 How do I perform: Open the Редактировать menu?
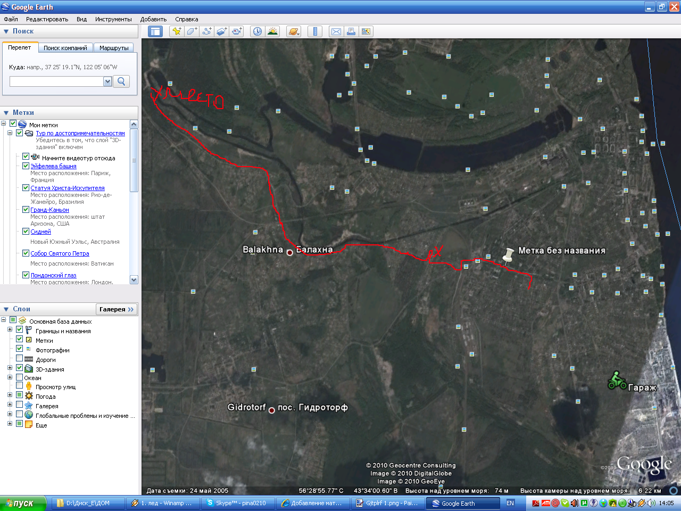47,19
